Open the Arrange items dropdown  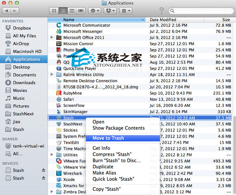[x=126, y=11]
